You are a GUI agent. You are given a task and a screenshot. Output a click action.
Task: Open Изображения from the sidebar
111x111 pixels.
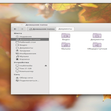click(x=30, y=54)
